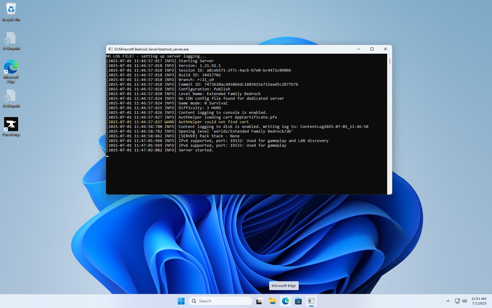Open Task View from the taskbar
This screenshot has height=308, width=492.
tap(259, 301)
